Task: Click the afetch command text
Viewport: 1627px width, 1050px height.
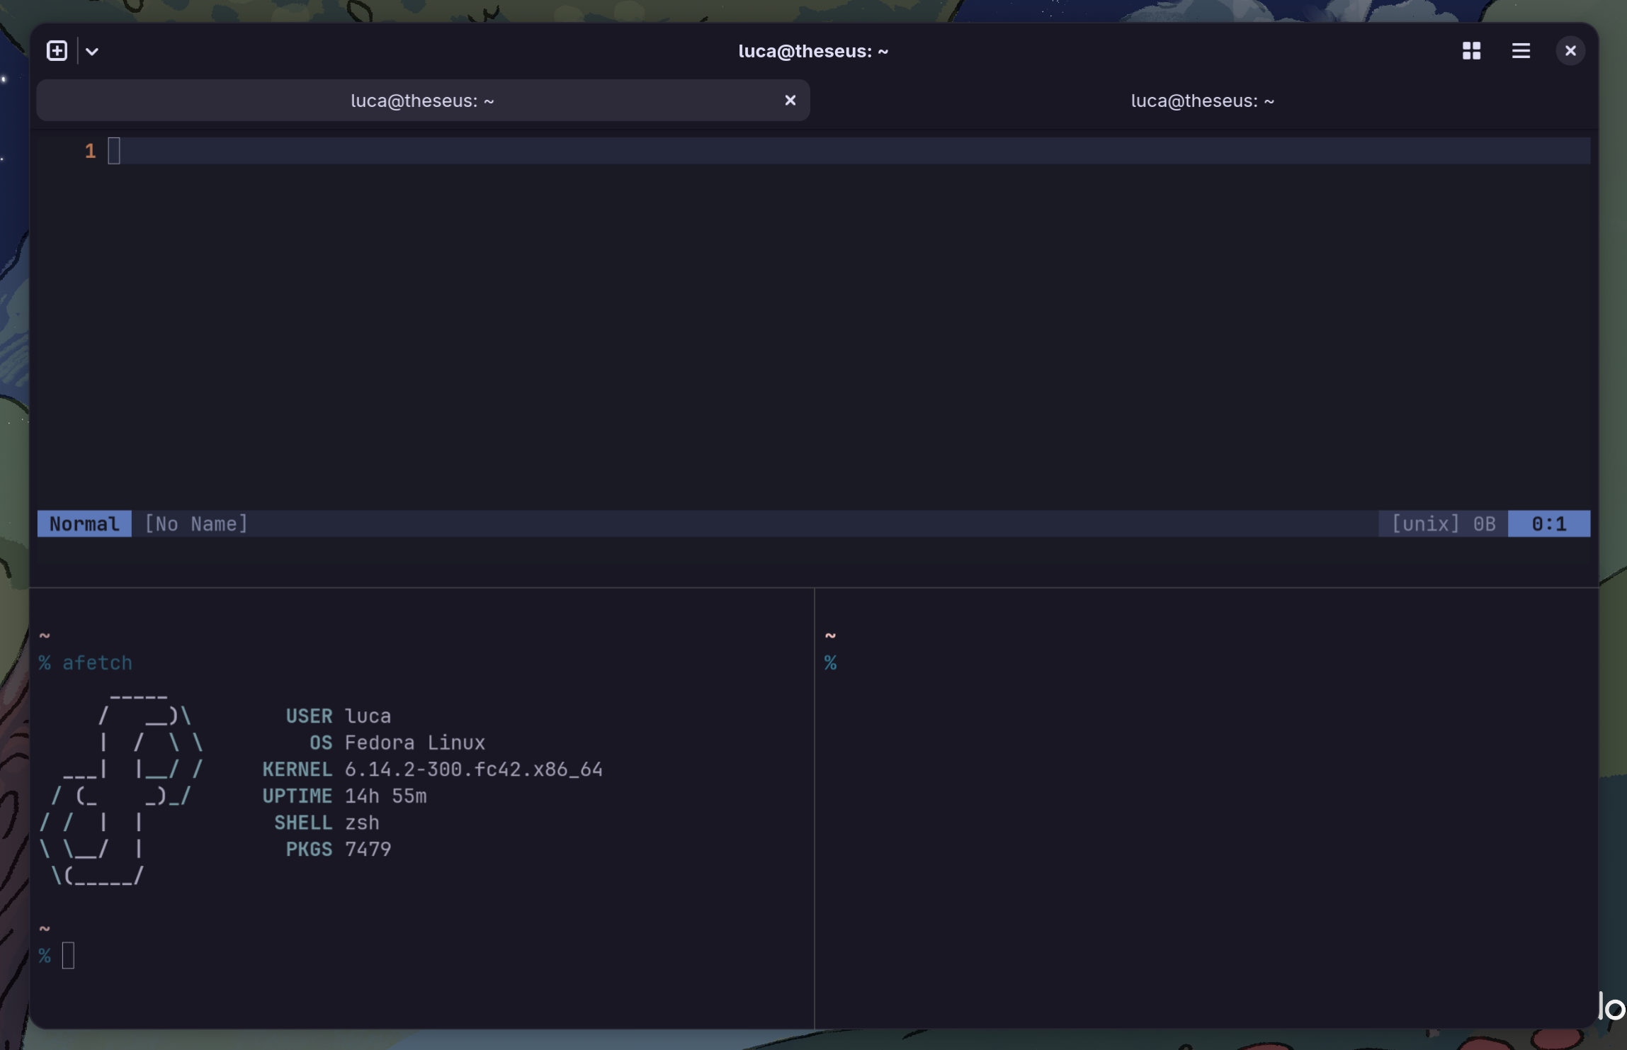Action: [x=97, y=663]
